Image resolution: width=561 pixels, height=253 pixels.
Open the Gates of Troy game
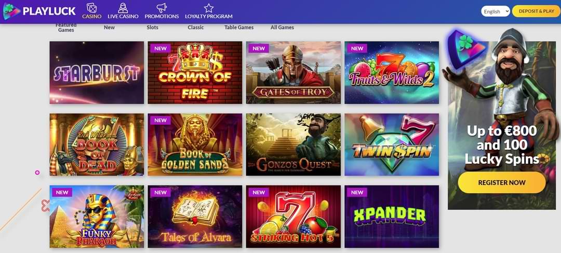[293, 73]
